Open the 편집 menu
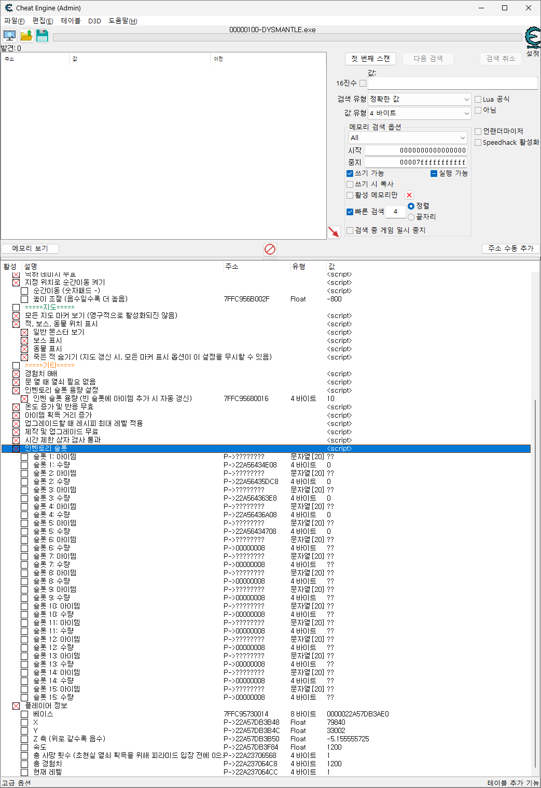Image resolution: width=541 pixels, height=788 pixels. coord(43,21)
